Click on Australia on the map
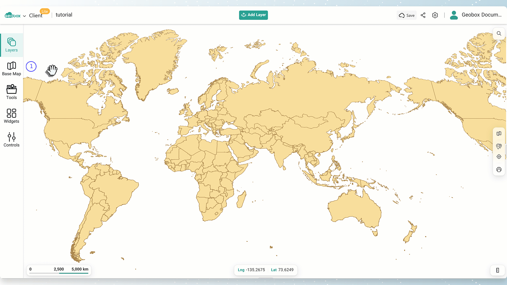The width and height of the screenshot is (507, 285). 355,208
